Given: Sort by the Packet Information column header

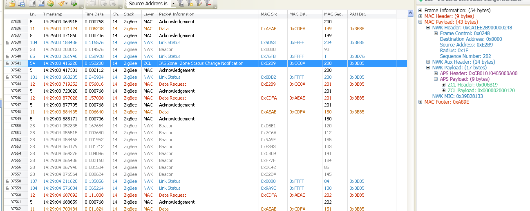Looking at the screenshot, I should point(208,14).
